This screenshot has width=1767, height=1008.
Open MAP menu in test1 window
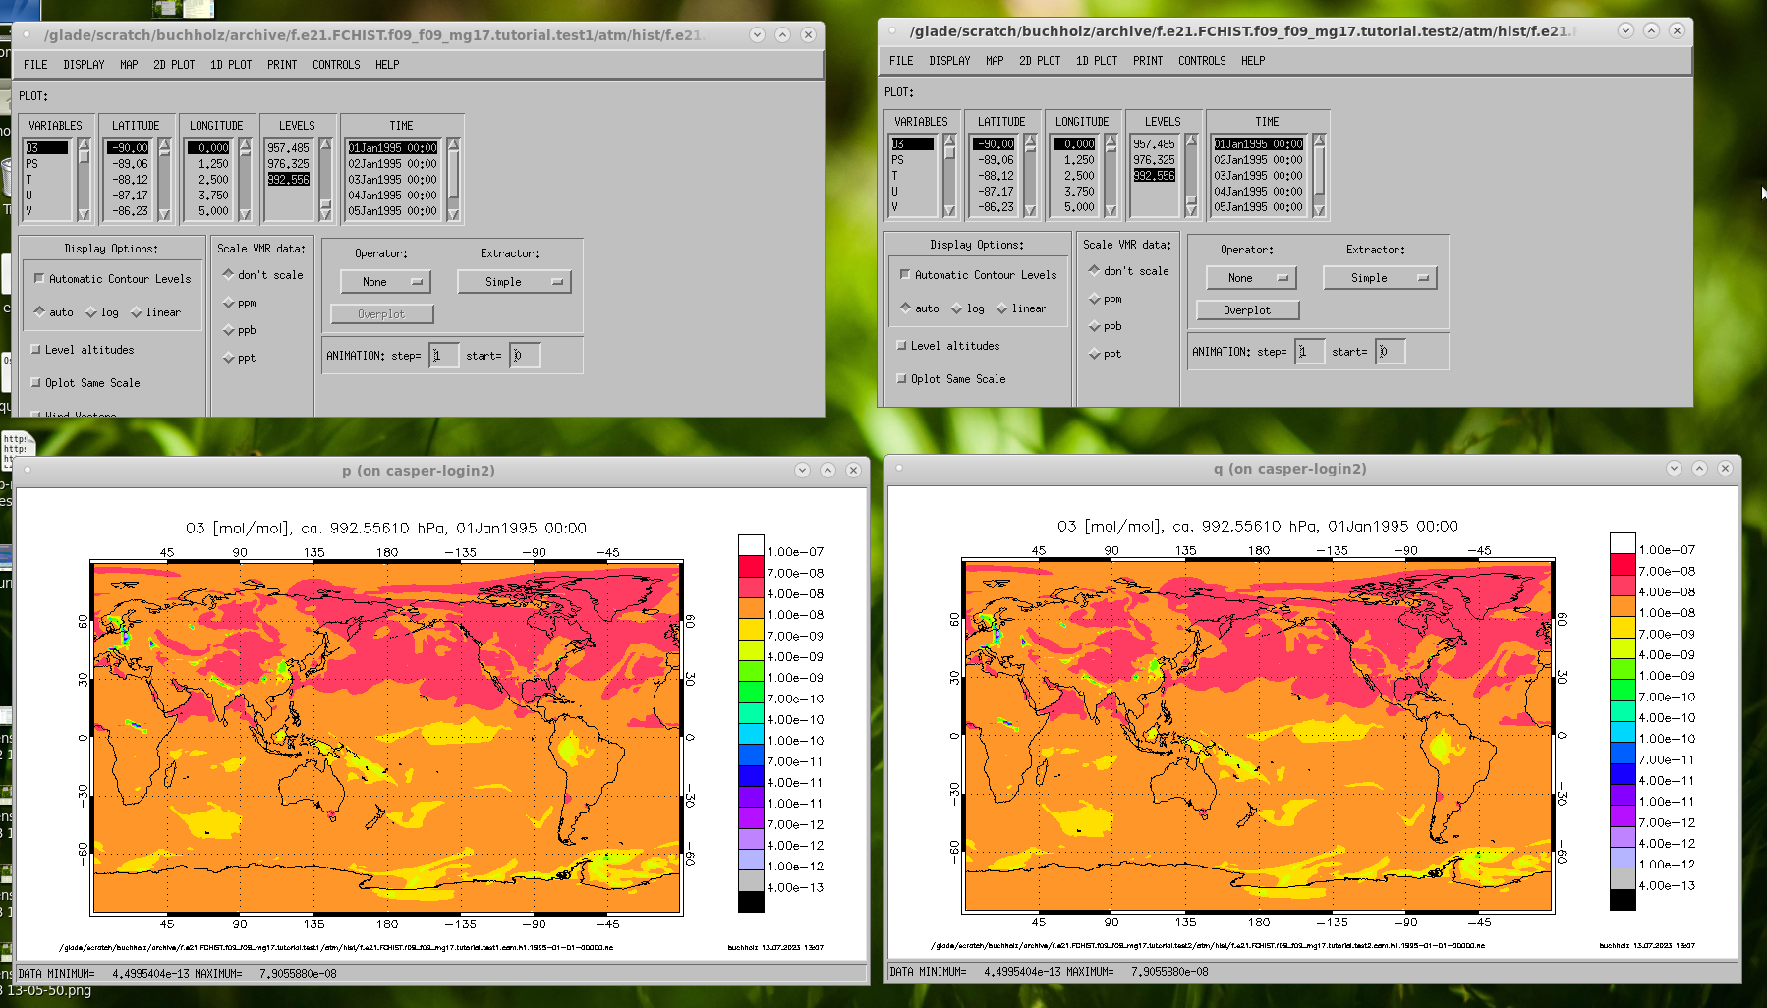pos(129,65)
